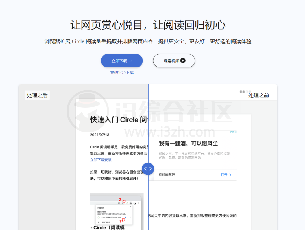Click the 广告 ad label icon
This screenshot has width=305, height=230.
(232, 132)
